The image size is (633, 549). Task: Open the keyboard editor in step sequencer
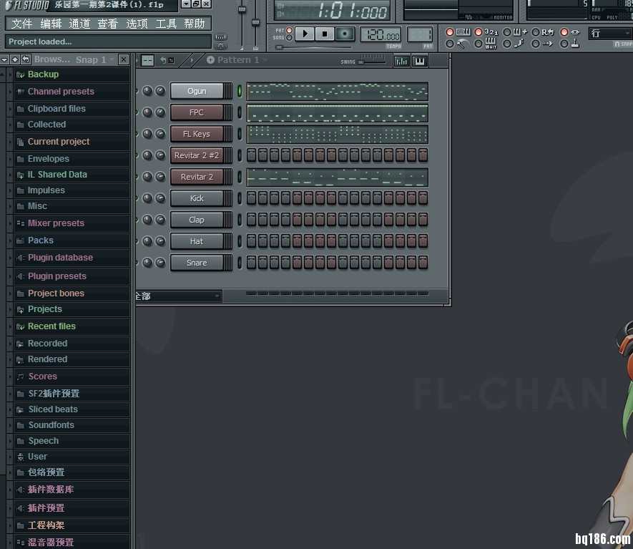click(419, 61)
